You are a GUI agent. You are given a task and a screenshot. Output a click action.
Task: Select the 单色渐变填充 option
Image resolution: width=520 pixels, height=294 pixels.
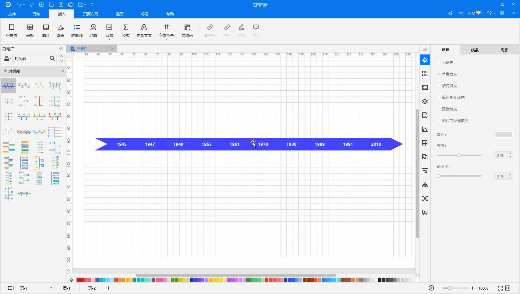451,98
